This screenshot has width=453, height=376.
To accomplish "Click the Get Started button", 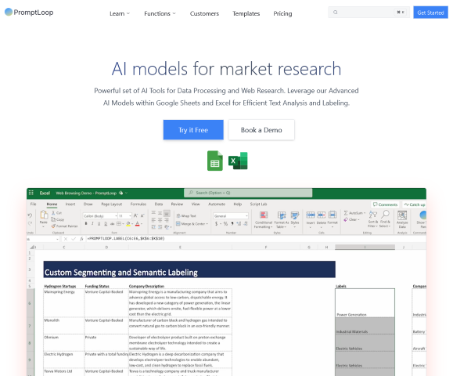I will pos(430,13).
